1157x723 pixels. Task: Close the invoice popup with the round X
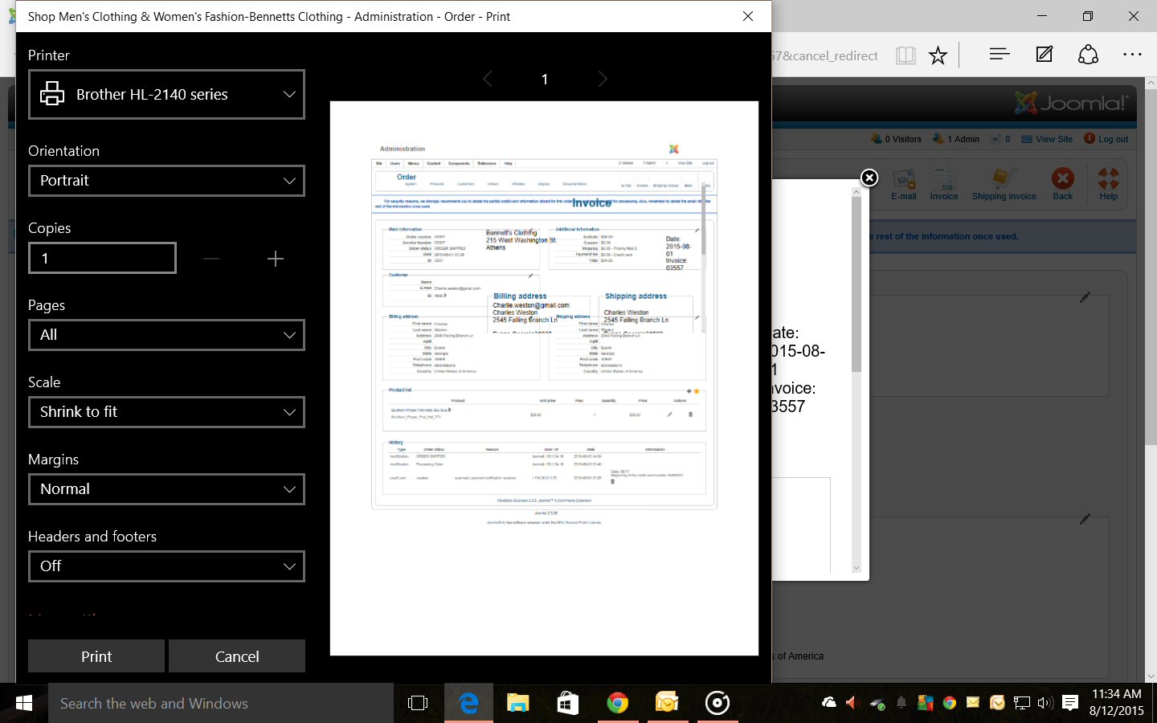[x=869, y=178]
